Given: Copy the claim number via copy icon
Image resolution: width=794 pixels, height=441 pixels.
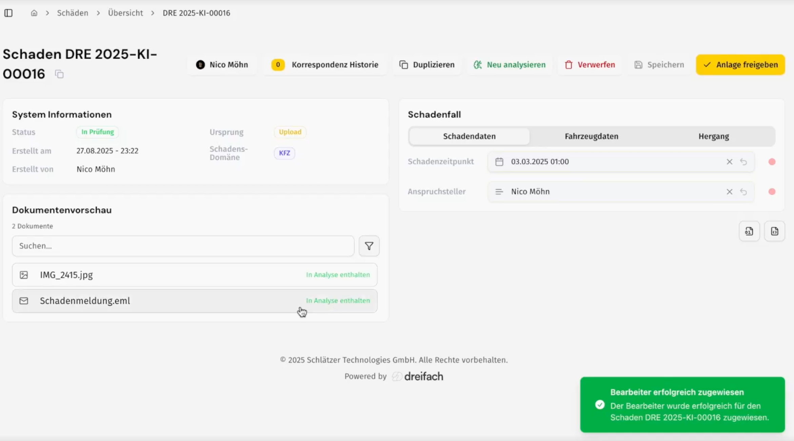Looking at the screenshot, I should click(59, 74).
